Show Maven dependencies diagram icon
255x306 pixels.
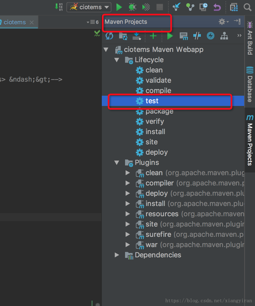224,36
